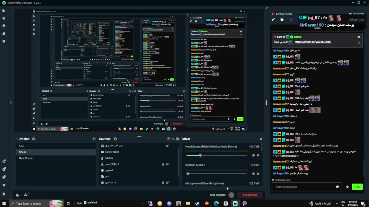Image resolution: width=369 pixels, height=207 pixels.
Task: Select the Media source
Action: pyautogui.click(x=109, y=158)
